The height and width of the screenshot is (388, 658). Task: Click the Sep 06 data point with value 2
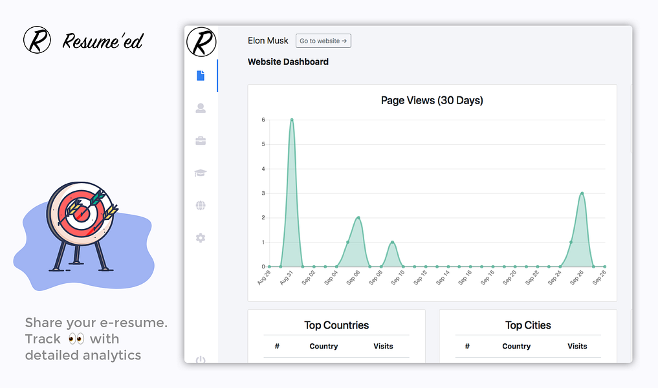pyautogui.click(x=358, y=218)
